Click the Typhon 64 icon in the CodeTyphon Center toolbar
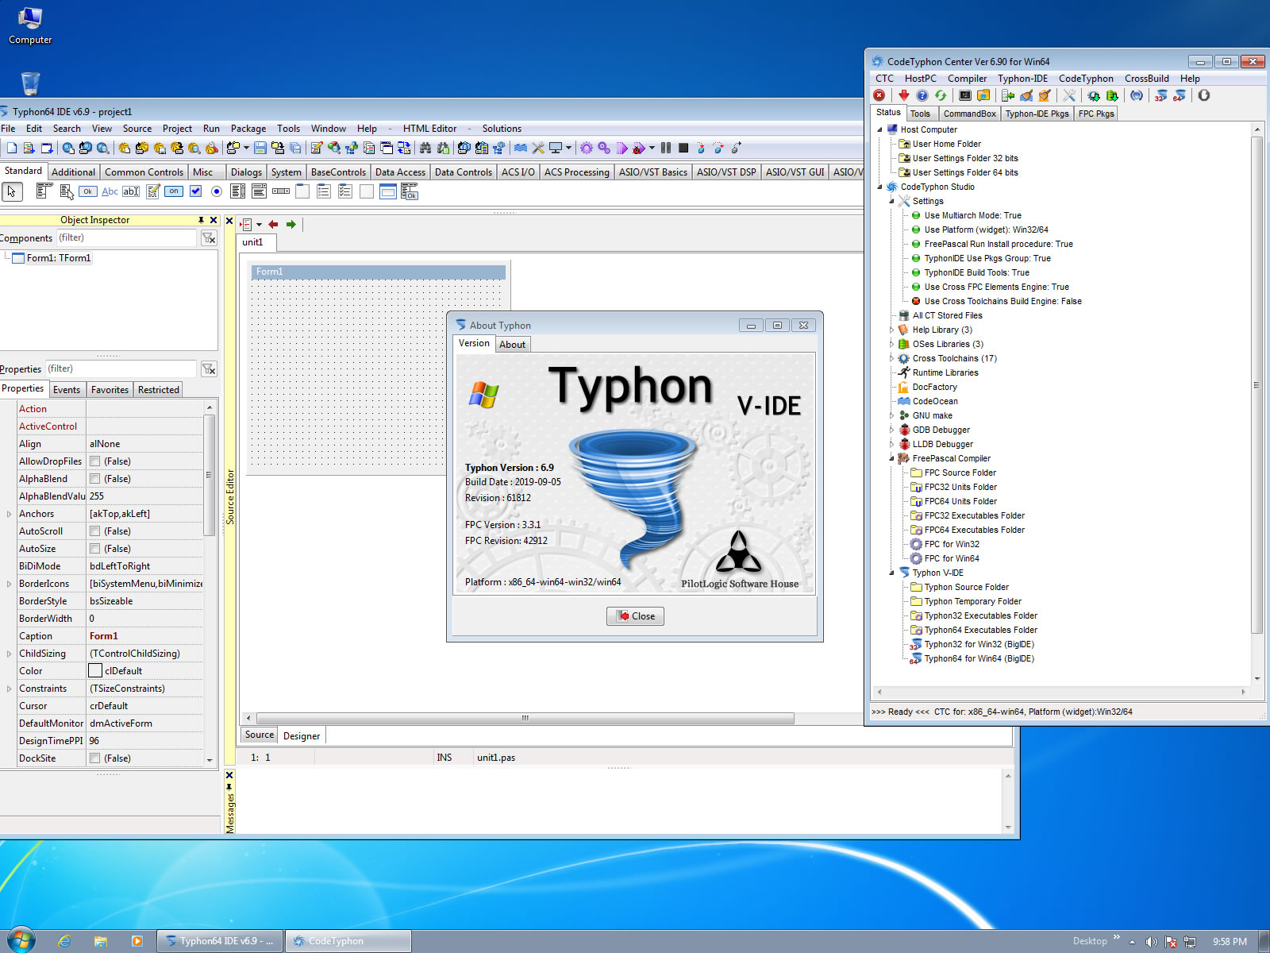 (x=1180, y=95)
